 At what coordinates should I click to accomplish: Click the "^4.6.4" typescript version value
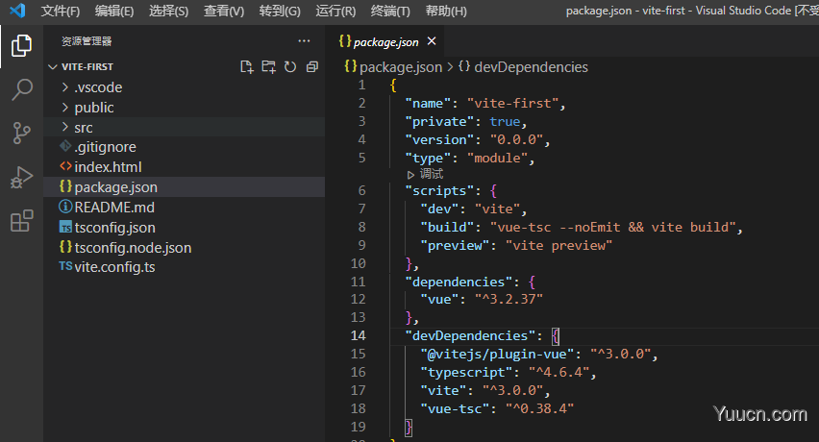(558, 372)
